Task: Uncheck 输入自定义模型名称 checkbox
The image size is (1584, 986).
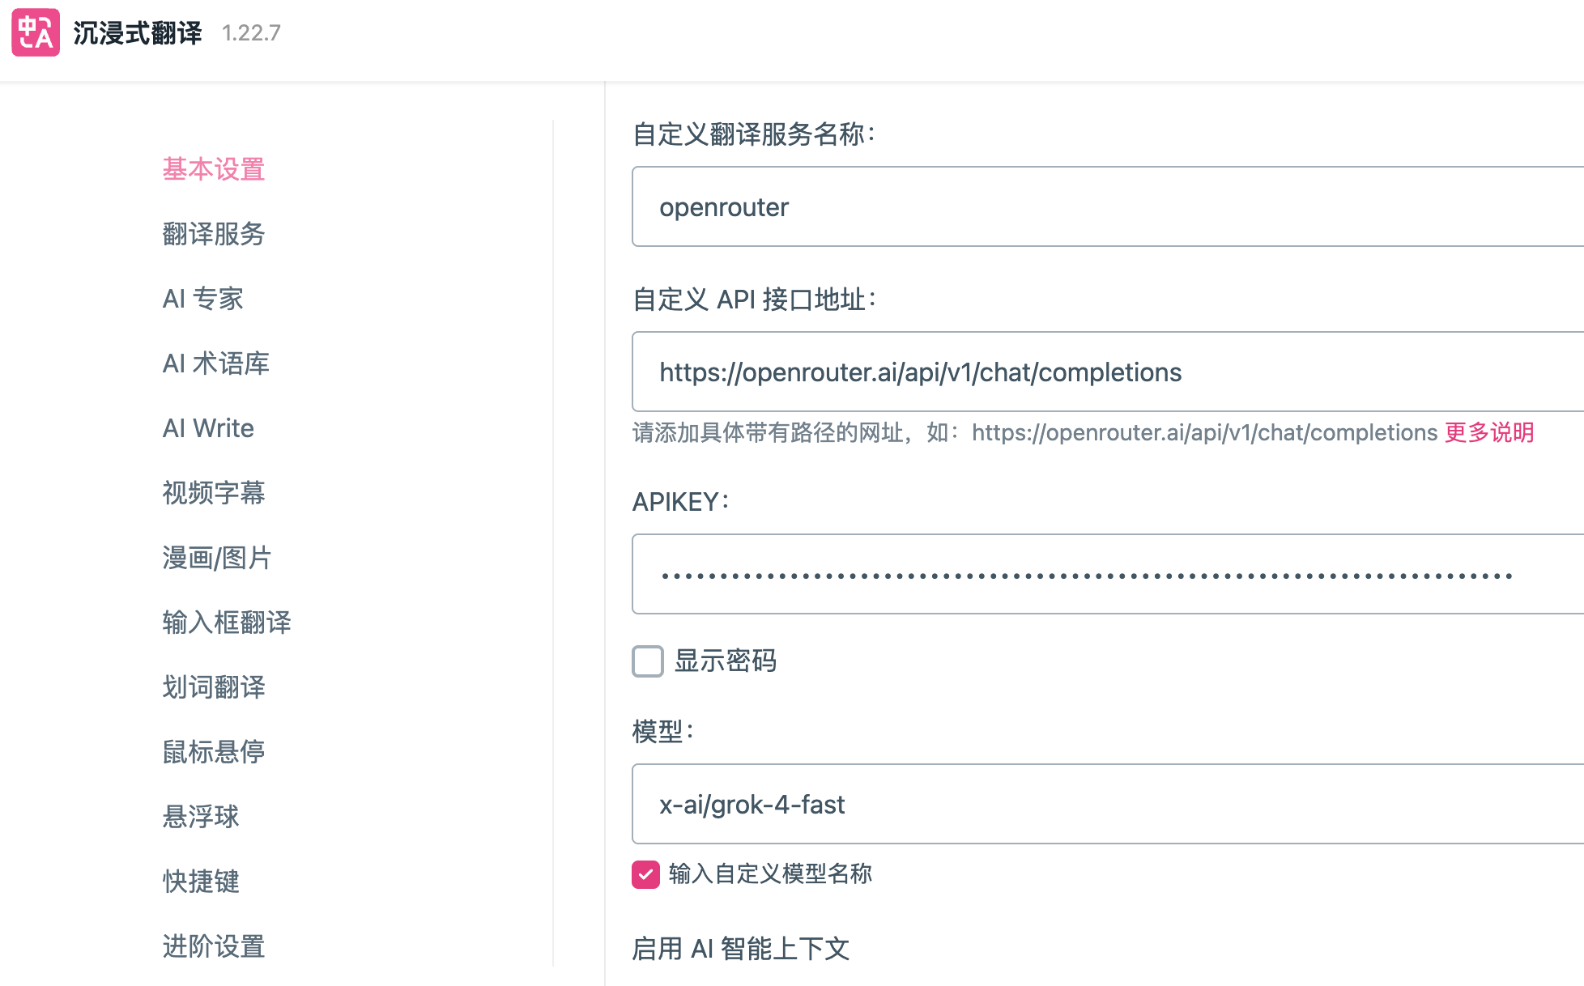Action: (x=646, y=874)
